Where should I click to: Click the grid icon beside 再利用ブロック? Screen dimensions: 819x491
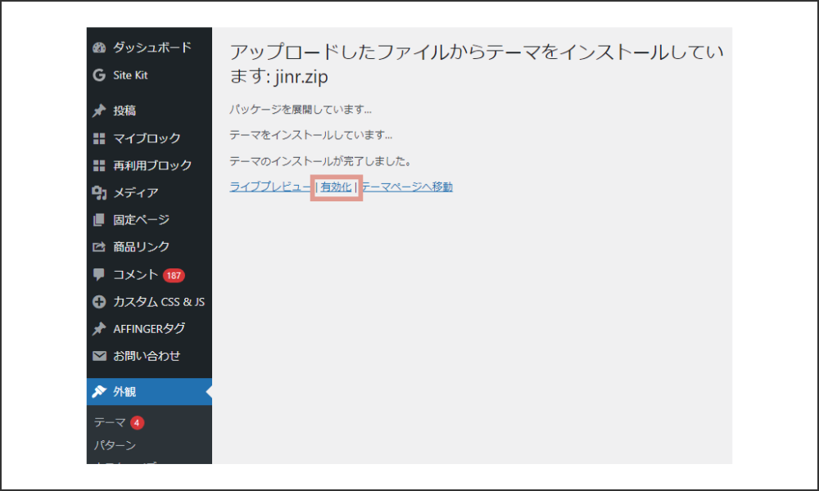click(x=99, y=165)
